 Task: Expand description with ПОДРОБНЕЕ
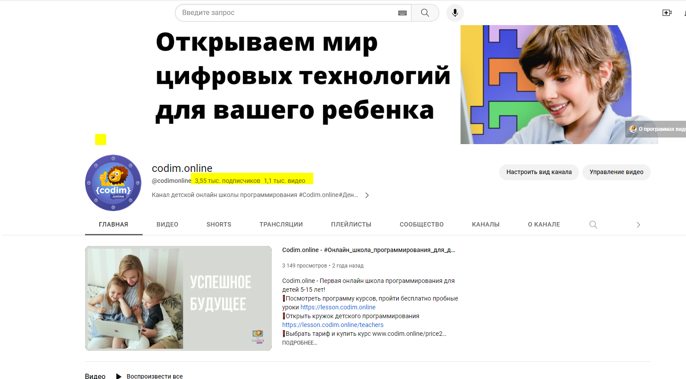click(300, 343)
